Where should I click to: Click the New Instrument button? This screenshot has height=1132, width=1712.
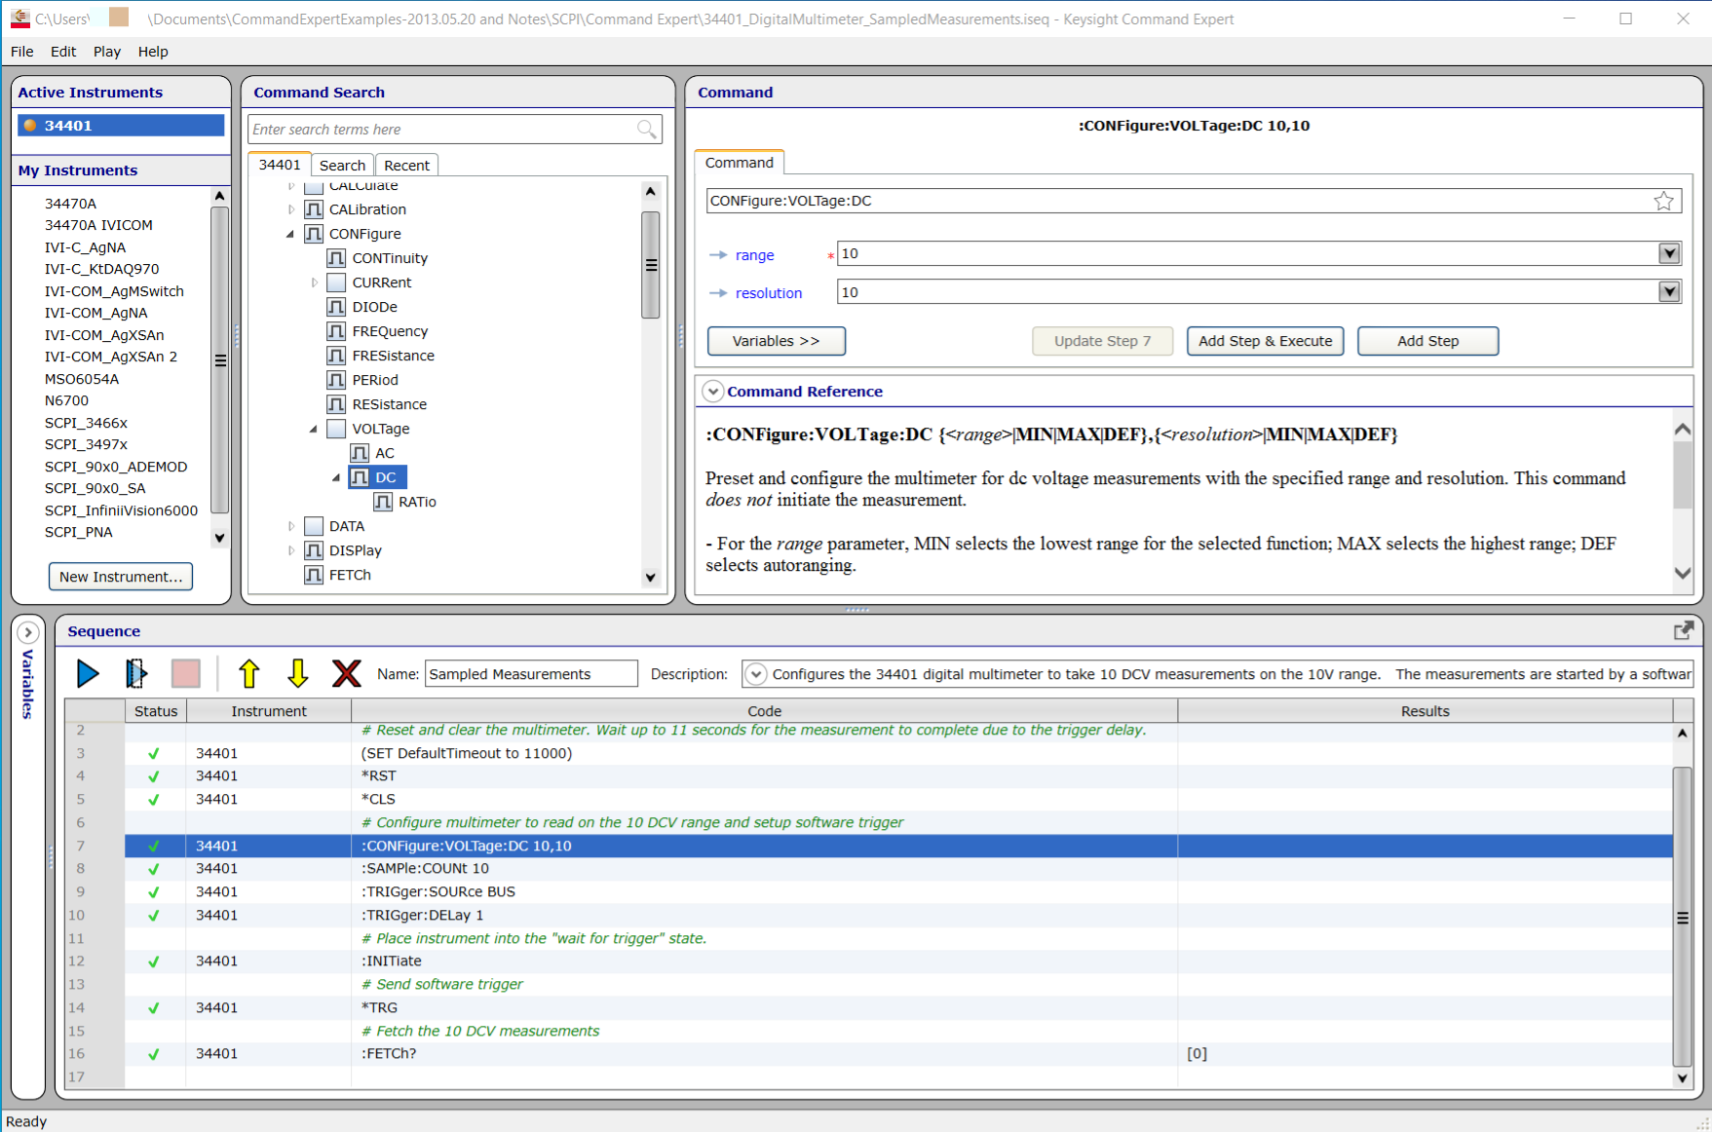coord(121,577)
